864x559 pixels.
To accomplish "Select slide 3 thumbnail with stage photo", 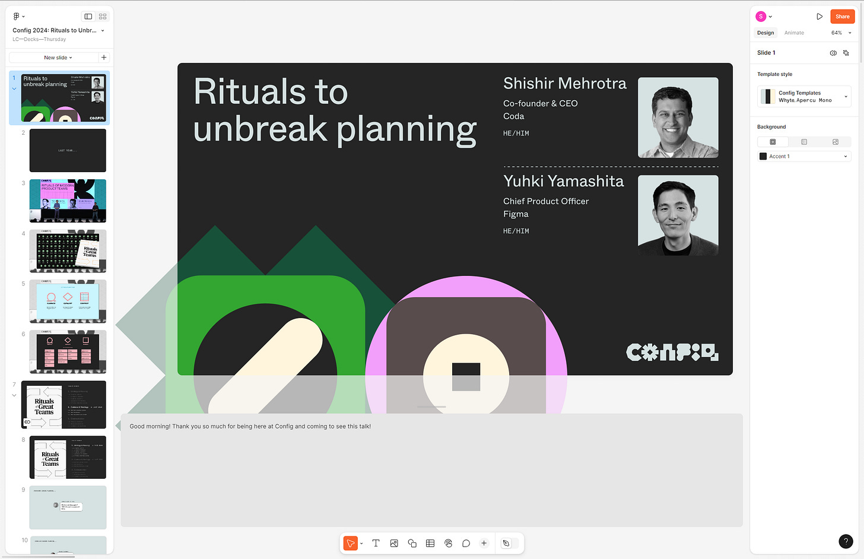I will [x=68, y=201].
